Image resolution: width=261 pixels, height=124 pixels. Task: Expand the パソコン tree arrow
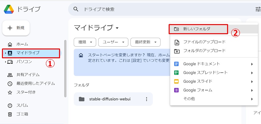tap(6, 62)
